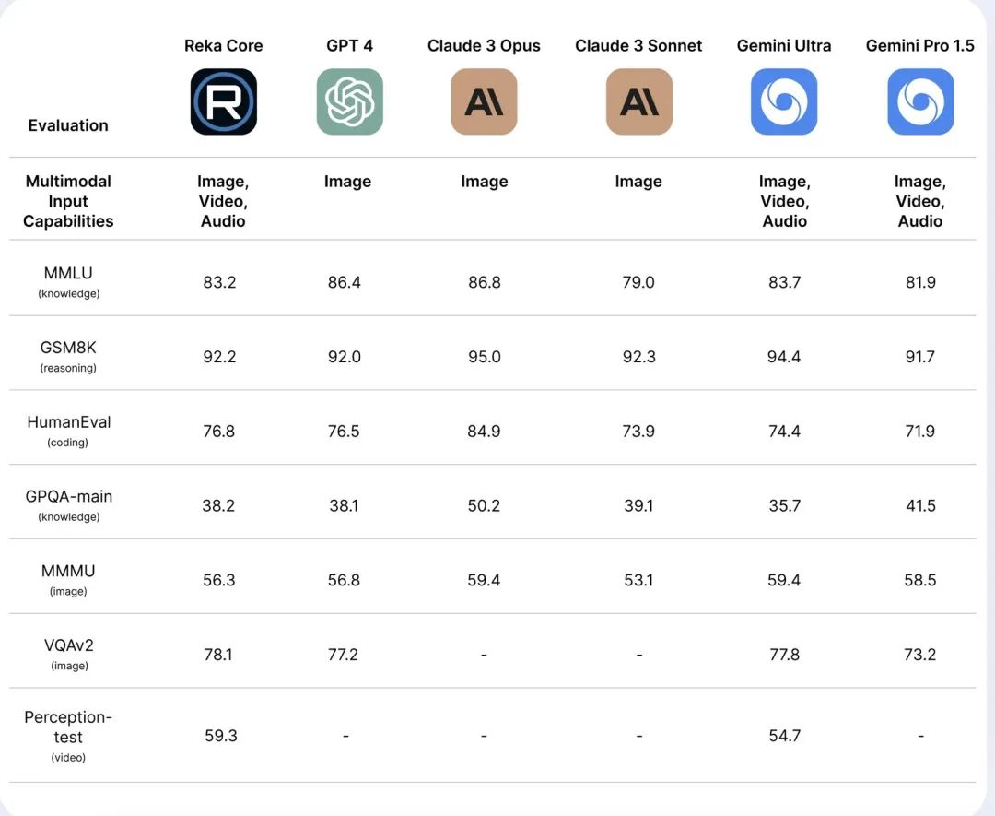
Task: Click the Reka Core logo icon
Action: click(x=223, y=101)
